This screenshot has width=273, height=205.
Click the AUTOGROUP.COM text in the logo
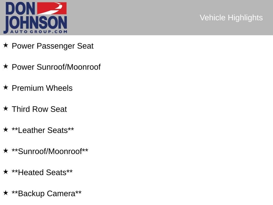[39, 31]
